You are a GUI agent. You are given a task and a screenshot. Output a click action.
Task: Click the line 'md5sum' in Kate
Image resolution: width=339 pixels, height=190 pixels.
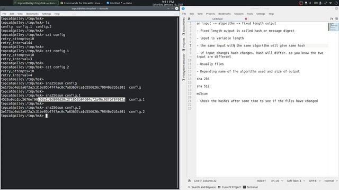click(x=202, y=94)
